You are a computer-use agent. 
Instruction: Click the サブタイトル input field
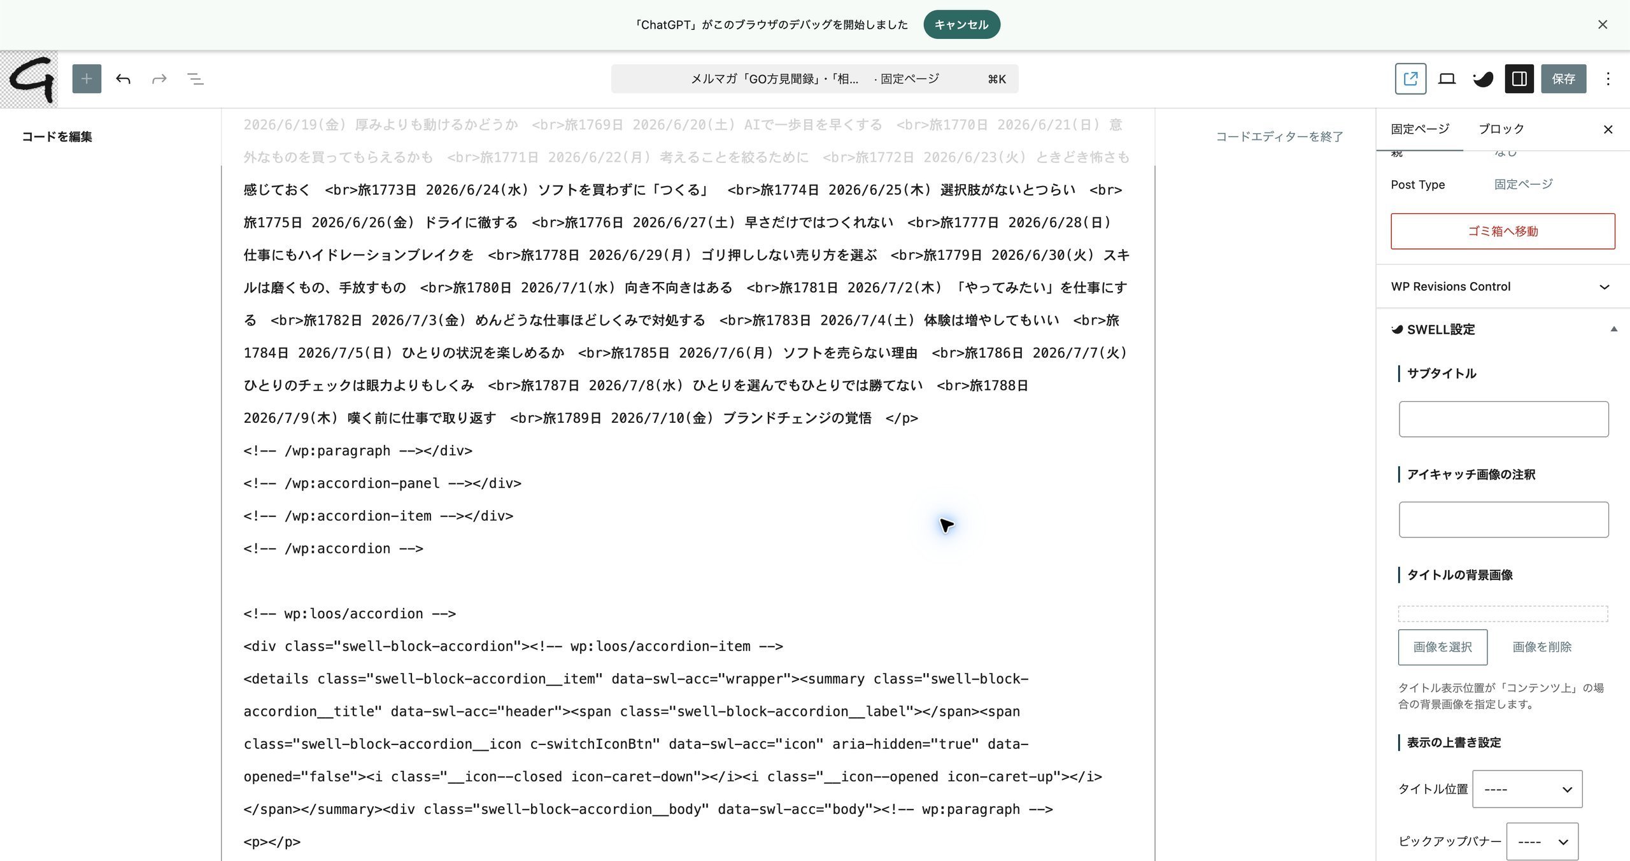coord(1503,419)
